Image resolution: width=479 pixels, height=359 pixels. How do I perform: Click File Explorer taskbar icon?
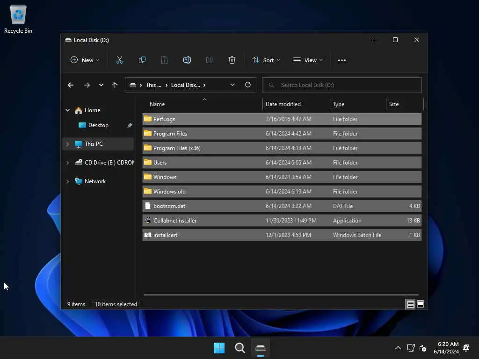click(261, 348)
